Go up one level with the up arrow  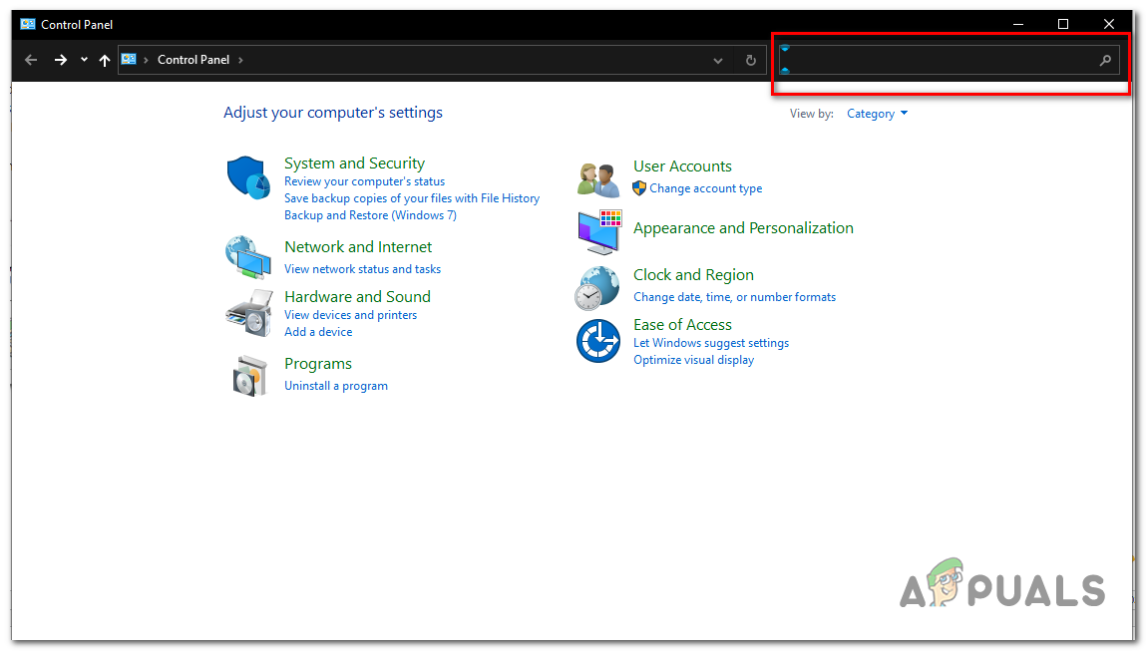click(x=104, y=60)
